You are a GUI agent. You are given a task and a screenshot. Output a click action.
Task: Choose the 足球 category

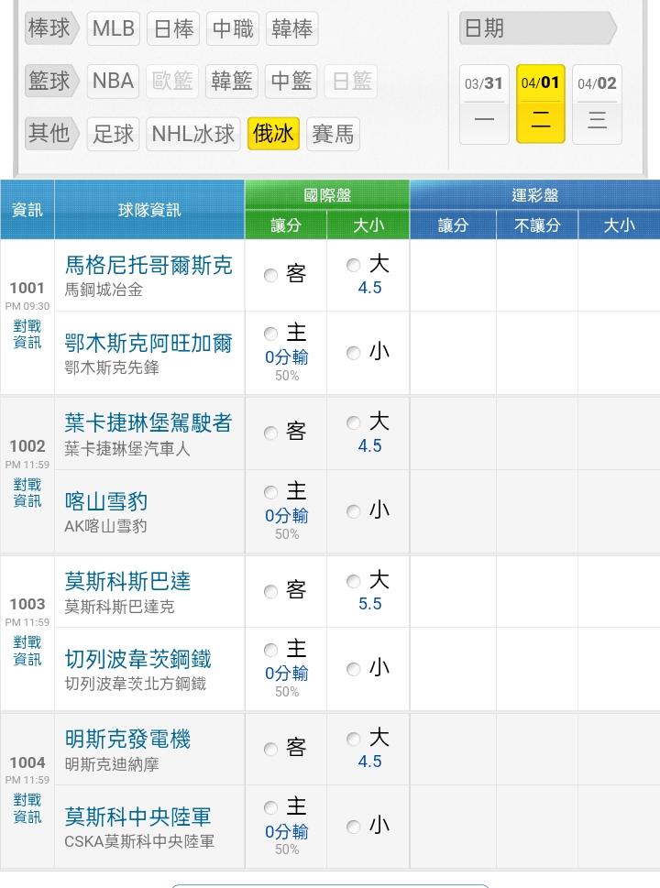coord(113,134)
